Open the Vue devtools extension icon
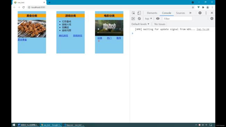This screenshot has width=226, height=127. pos(199,7)
